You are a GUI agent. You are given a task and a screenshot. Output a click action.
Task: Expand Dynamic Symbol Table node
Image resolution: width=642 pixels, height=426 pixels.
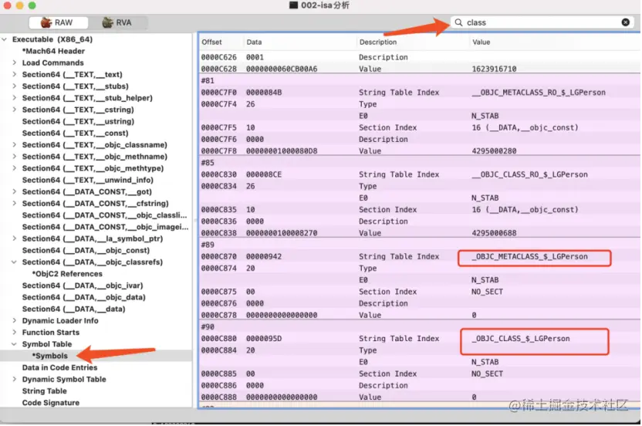point(15,379)
